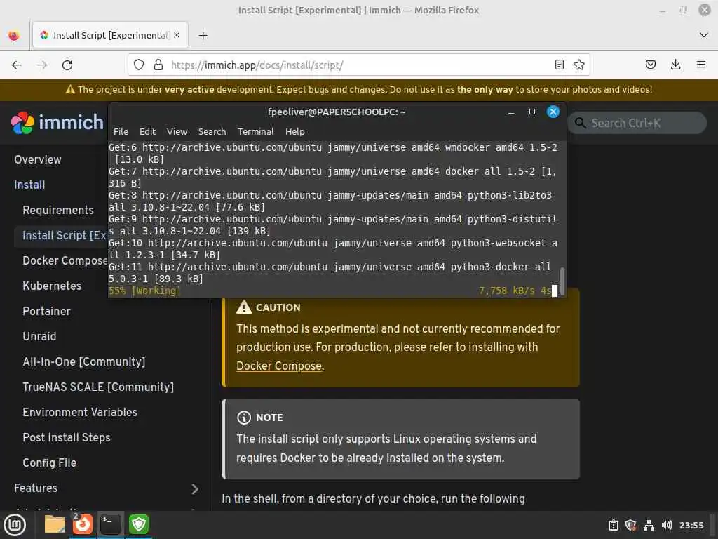The image size is (718, 539).
Task: Activate Terminal in the taskbar
Action: point(111,524)
